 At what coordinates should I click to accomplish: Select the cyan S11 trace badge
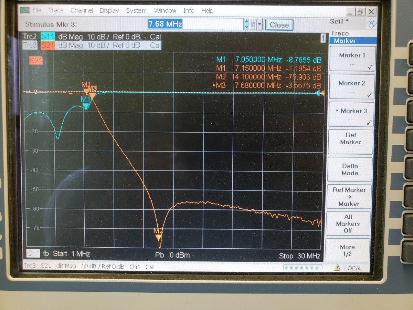point(48,37)
